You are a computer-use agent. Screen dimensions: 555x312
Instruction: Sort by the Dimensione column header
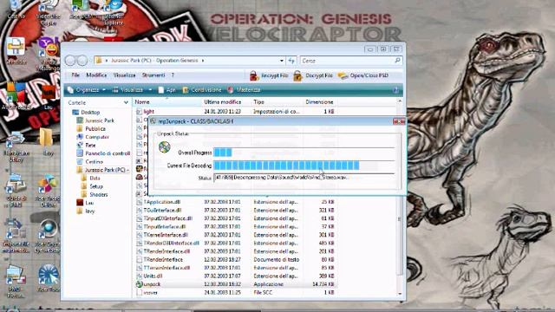pos(319,102)
